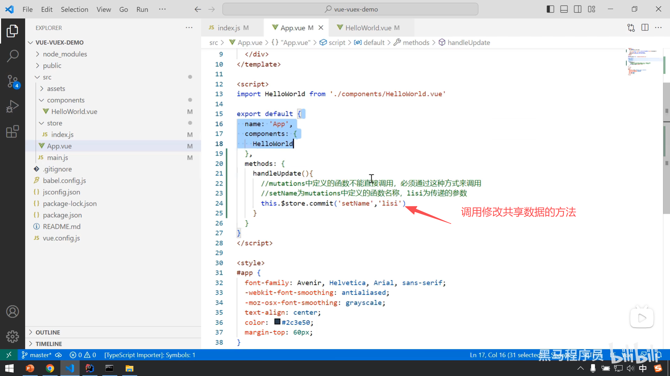
Task: Open Source Control view with badge
Action: 13,81
